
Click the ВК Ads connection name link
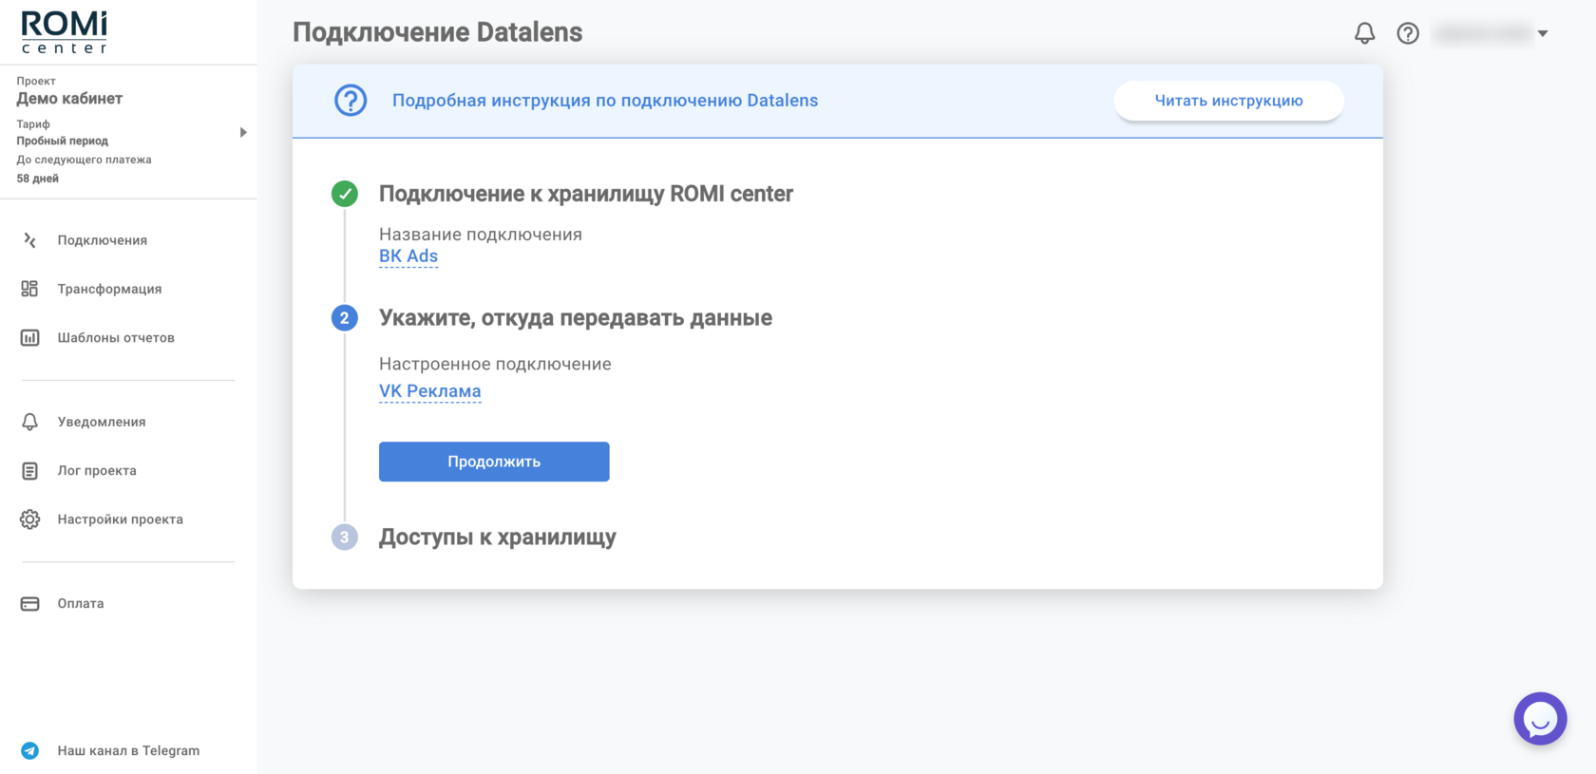408,256
